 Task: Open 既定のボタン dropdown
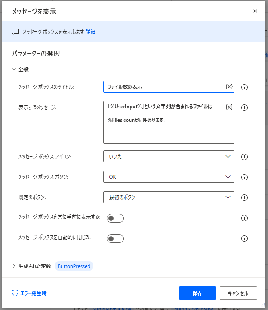pyautogui.click(x=168, y=197)
